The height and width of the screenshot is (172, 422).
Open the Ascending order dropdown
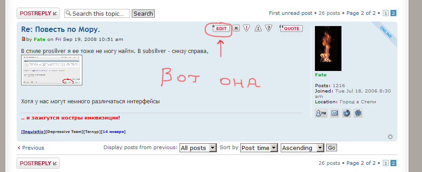[302, 148]
